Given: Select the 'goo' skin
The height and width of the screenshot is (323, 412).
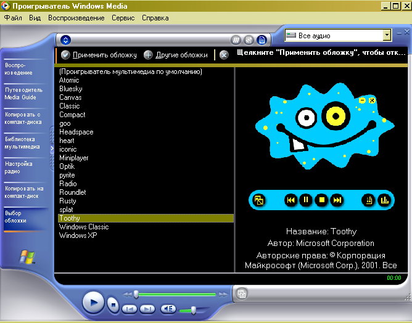Looking at the screenshot, I should coord(146,123).
